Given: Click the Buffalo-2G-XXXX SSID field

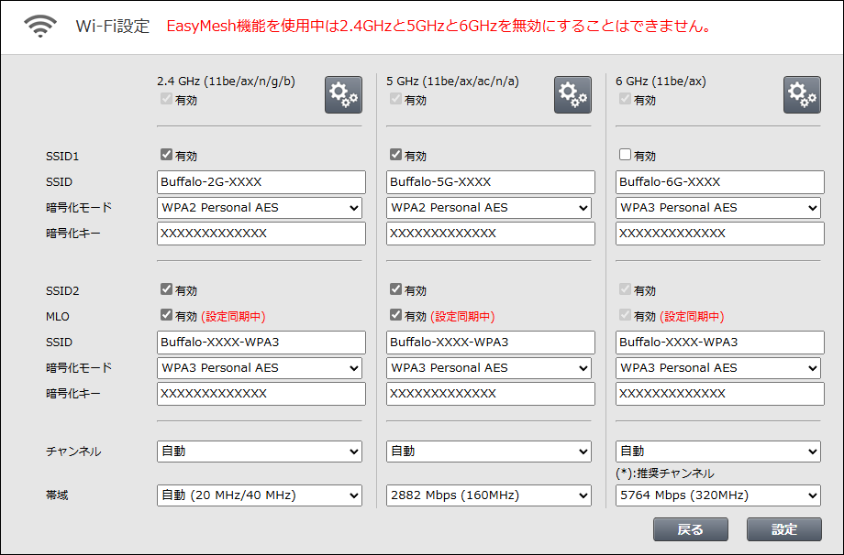Looking at the screenshot, I should [x=261, y=182].
